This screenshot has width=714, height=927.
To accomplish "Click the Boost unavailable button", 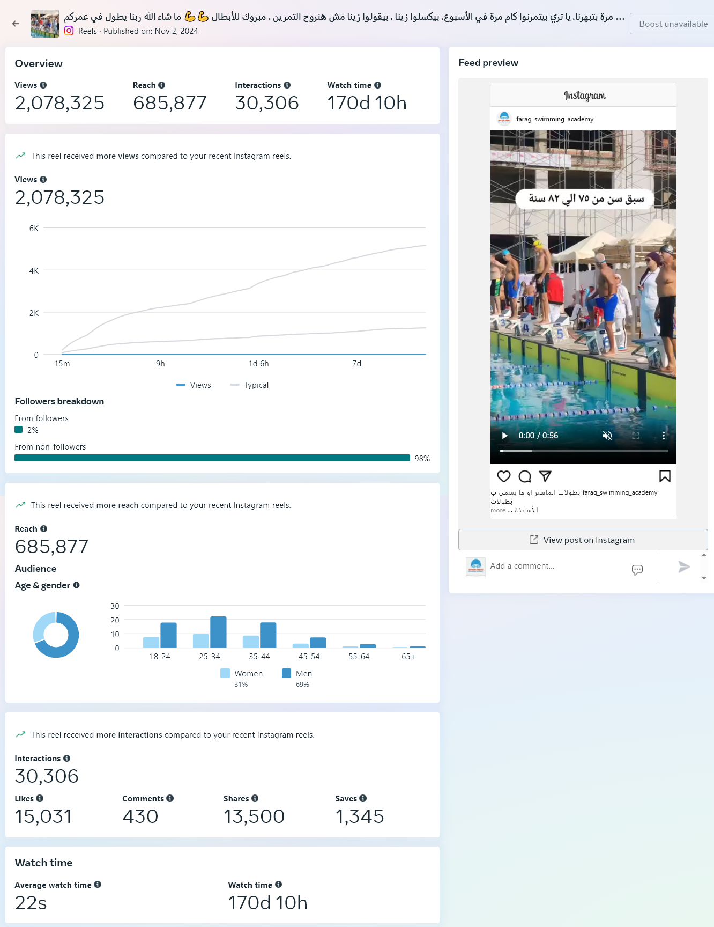I will [x=673, y=24].
